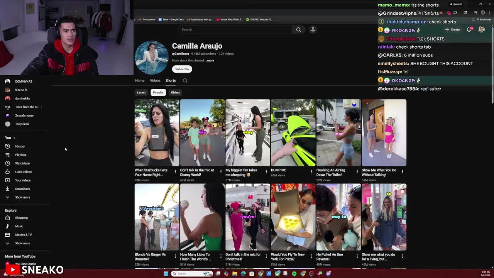Go to Liked videos
494x278 pixels.
click(18, 172)
